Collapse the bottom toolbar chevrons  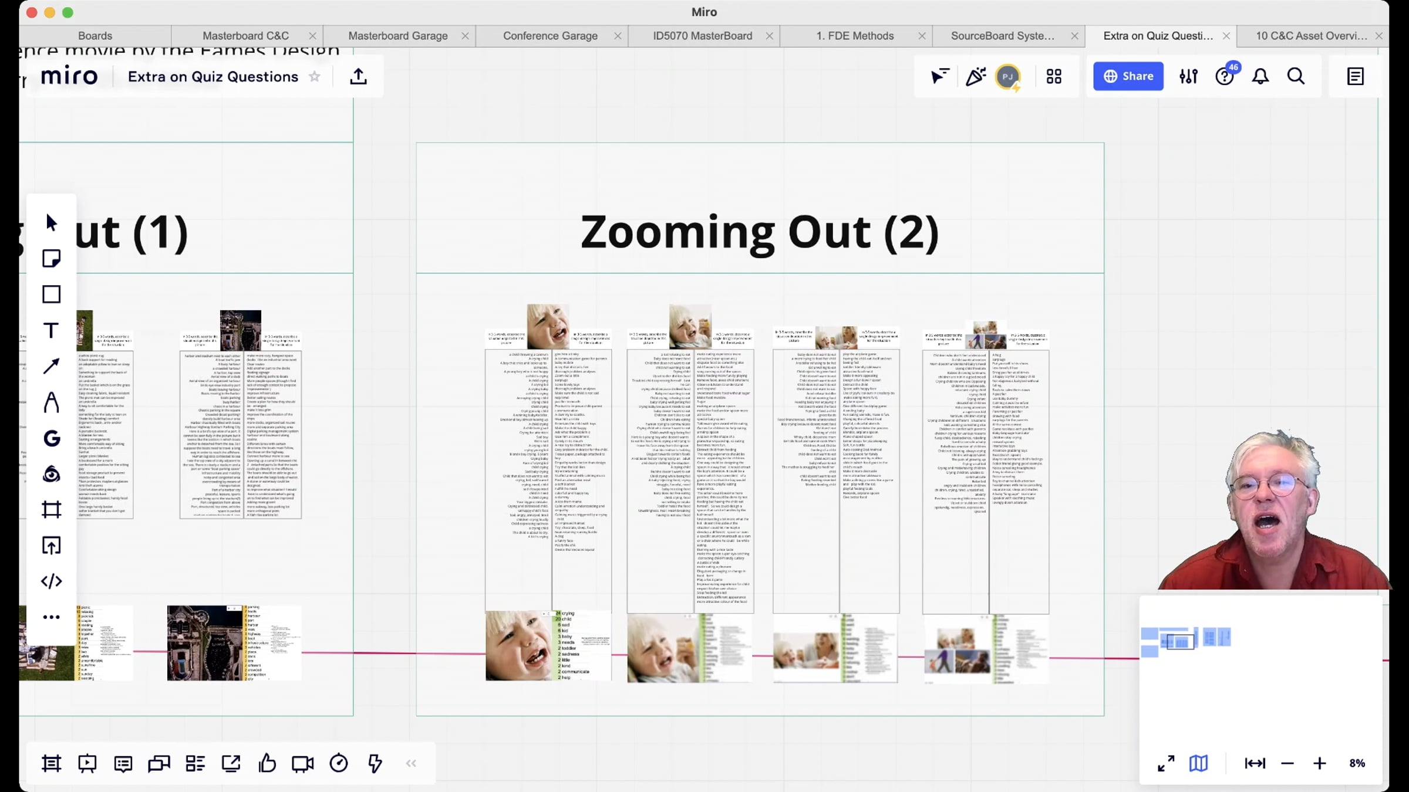click(x=411, y=763)
